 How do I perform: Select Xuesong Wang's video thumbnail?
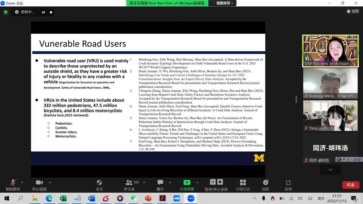coord(330,83)
